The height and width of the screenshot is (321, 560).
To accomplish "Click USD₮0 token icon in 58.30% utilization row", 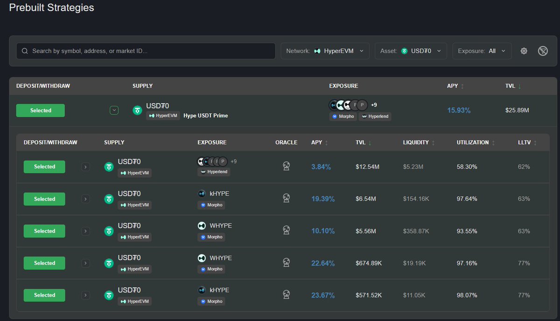I will click(x=109, y=166).
